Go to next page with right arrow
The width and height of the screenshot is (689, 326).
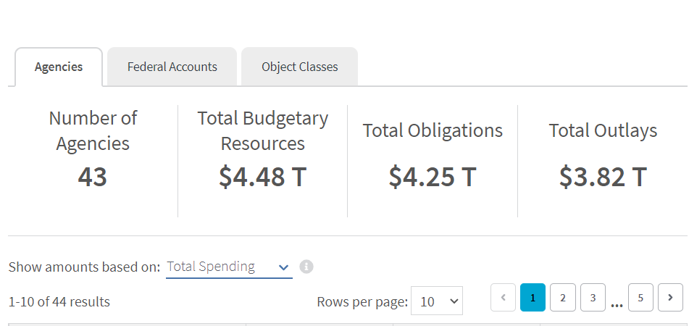click(670, 298)
